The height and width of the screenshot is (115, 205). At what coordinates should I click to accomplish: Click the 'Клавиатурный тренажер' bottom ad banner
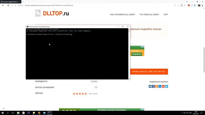point(102,110)
